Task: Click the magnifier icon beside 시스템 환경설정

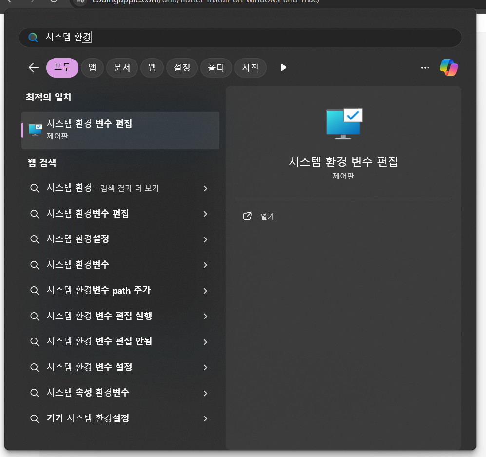Action: [35, 239]
